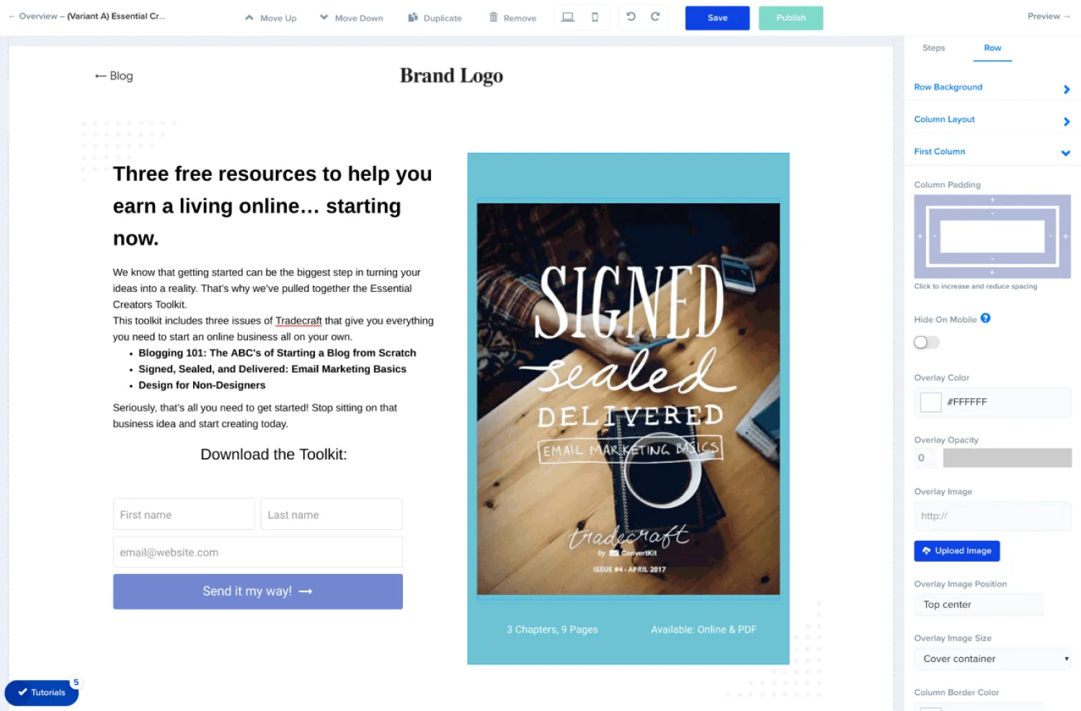
Task: Click the redo arrow icon
Action: tap(655, 17)
